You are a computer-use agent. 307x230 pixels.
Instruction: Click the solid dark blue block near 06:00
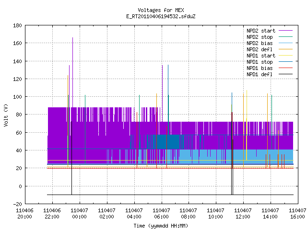tap(168, 142)
